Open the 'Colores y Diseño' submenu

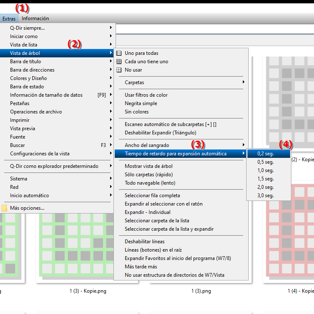tap(57, 78)
